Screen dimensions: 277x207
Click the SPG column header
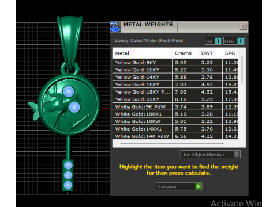tap(230, 53)
